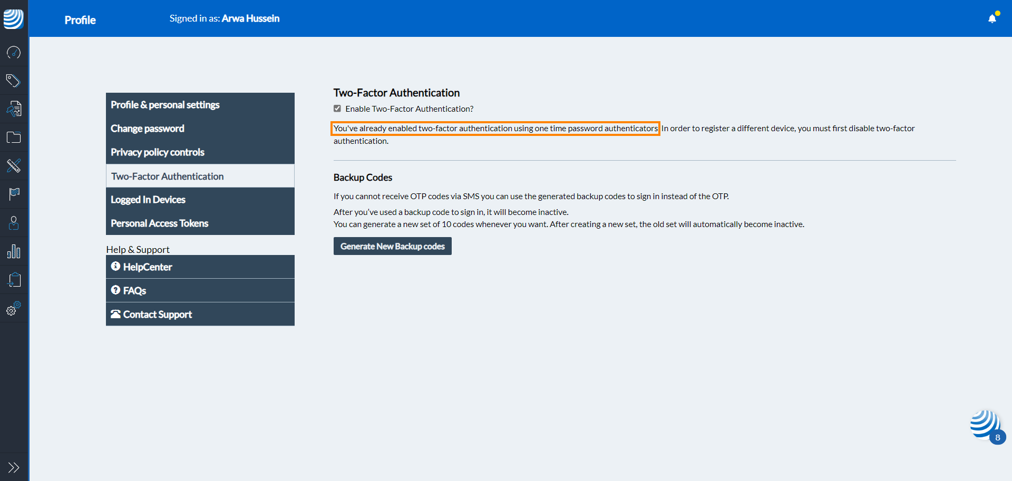The image size is (1012, 481).
Task: Open the folder icon in sidebar
Action: [14, 138]
